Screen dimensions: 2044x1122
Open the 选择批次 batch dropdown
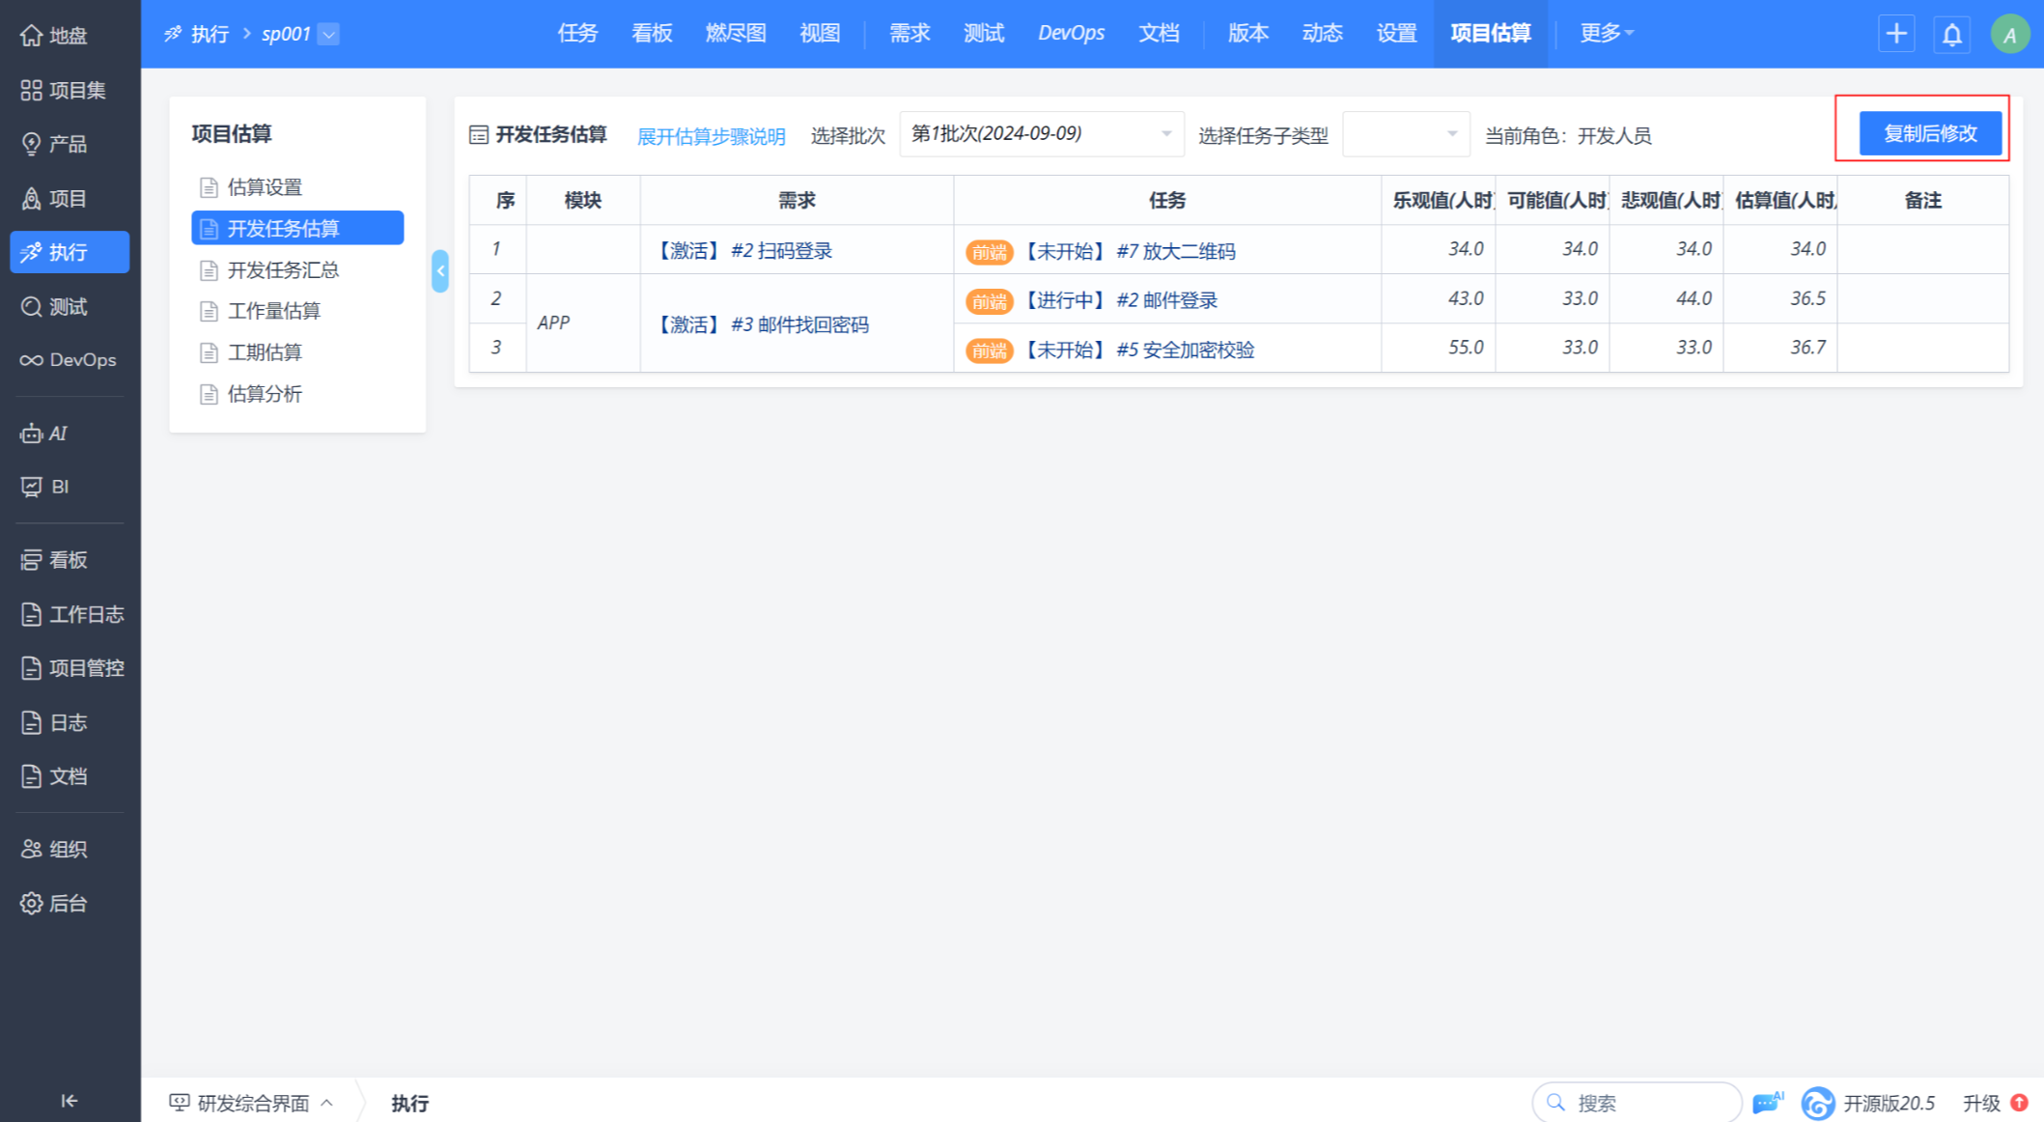tap(1041, 133)
